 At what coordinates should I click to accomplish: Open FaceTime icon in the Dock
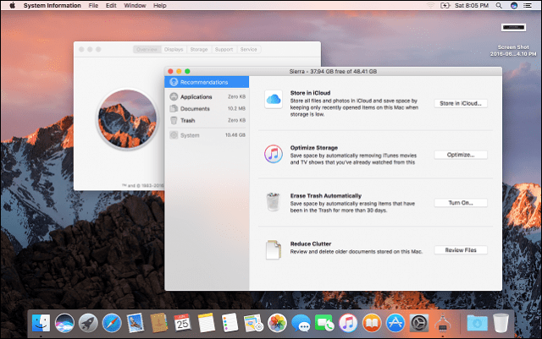[324, 323]
